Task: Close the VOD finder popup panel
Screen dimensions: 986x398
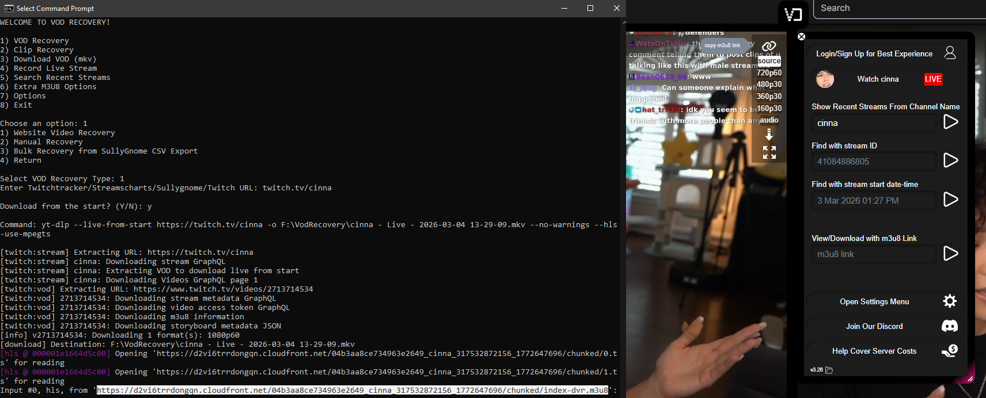Action: pos(801,37)
